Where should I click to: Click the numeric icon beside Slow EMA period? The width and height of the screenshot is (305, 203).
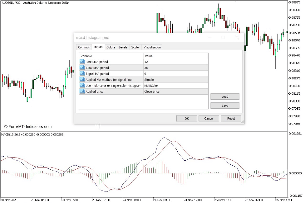[x=82, y=68]
